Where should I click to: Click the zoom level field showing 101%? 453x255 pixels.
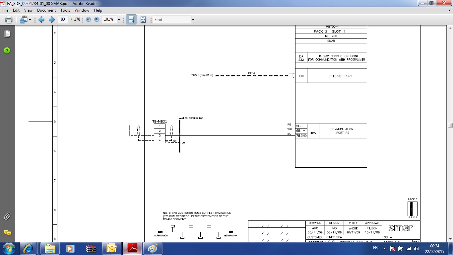coord(109,20)
